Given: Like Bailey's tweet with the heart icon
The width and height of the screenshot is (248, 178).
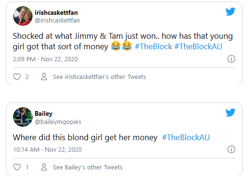Looking at the screenshot, I should [x=17, y=167].
